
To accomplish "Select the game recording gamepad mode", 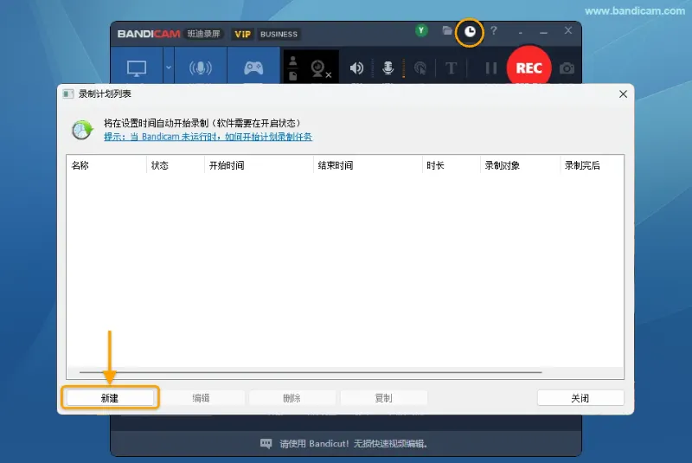I will pyautogui.click(x=253, y=68).
